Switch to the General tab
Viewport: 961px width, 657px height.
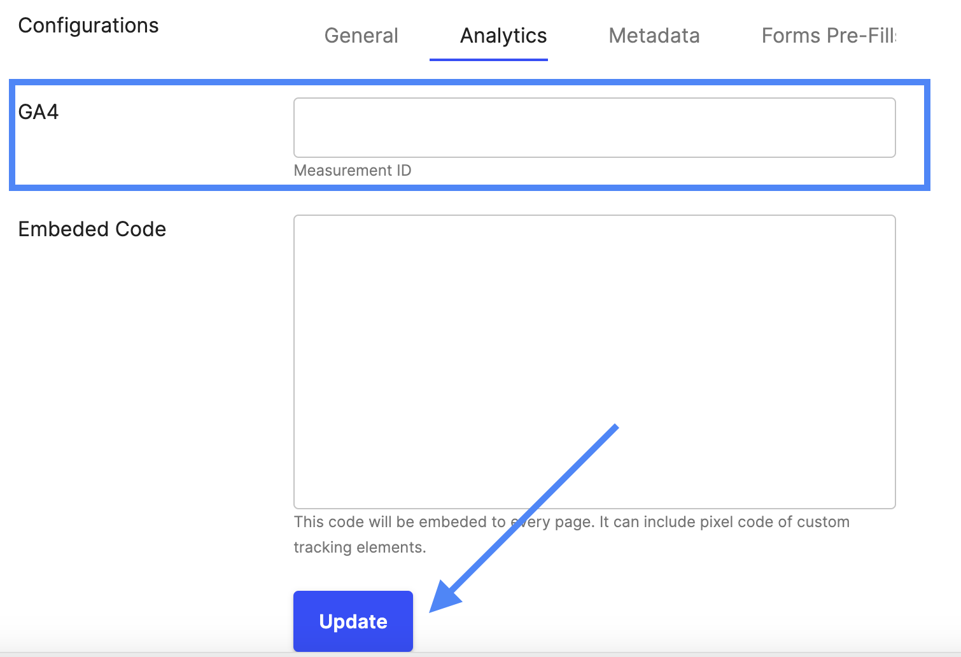[x=361, y=36]
